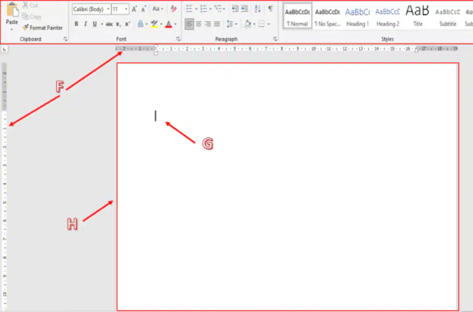Click Clear All Formatting icon
Viewport: 473px width, 312px height.
click(x=174, y=9)
